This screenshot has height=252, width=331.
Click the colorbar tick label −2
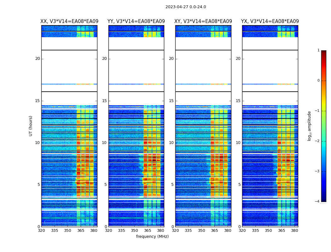coord(317,141)
